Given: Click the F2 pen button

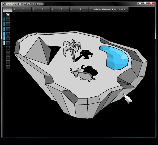Looking at the screenshot, I should click(8, 19).
